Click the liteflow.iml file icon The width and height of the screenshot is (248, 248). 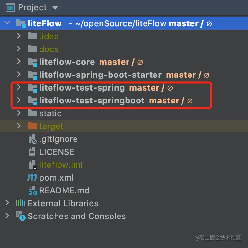tap(33, 165)
